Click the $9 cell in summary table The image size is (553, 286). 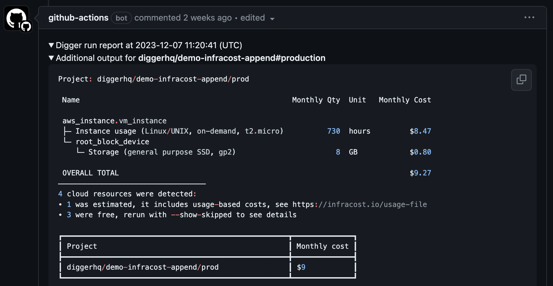pyautogui.click(x=301, y=267)
